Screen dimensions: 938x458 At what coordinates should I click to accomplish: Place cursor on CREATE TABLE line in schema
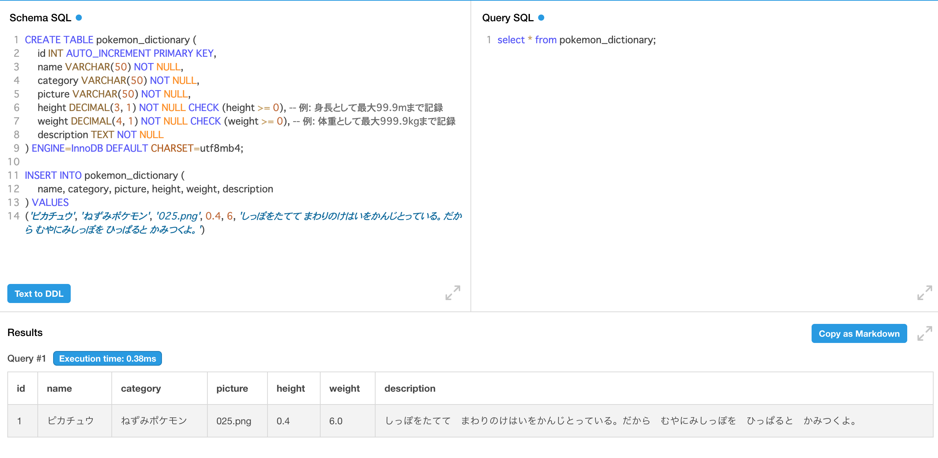click(110, 40)
